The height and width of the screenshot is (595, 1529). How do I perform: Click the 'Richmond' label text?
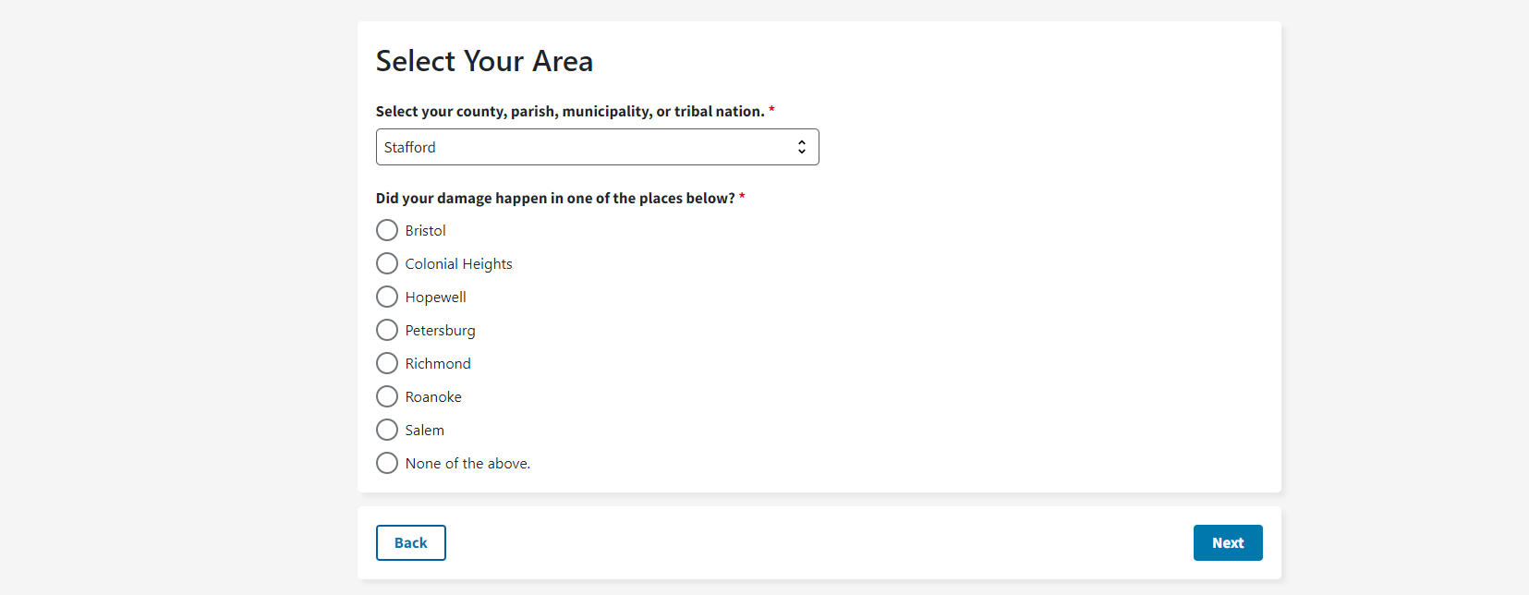tap(438, 363)
